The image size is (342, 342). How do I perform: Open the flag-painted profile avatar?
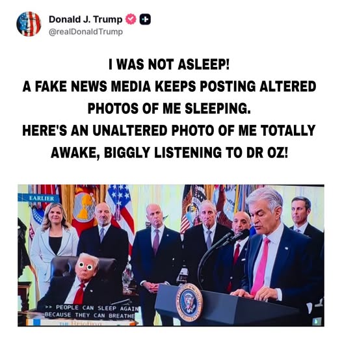(29, 24)
